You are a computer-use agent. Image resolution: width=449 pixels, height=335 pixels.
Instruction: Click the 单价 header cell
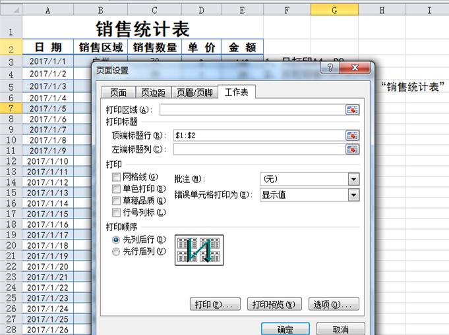[202, 47]
